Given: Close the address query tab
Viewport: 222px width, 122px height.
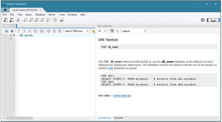Looking at the screenshot, I should [14, 26].
